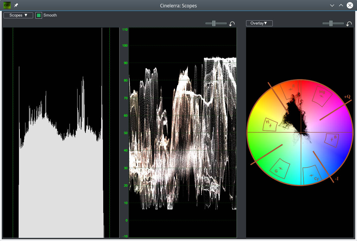Maximize the Scopes window
357x241 pixels.
pyautogui.click(x=341, y=5)
